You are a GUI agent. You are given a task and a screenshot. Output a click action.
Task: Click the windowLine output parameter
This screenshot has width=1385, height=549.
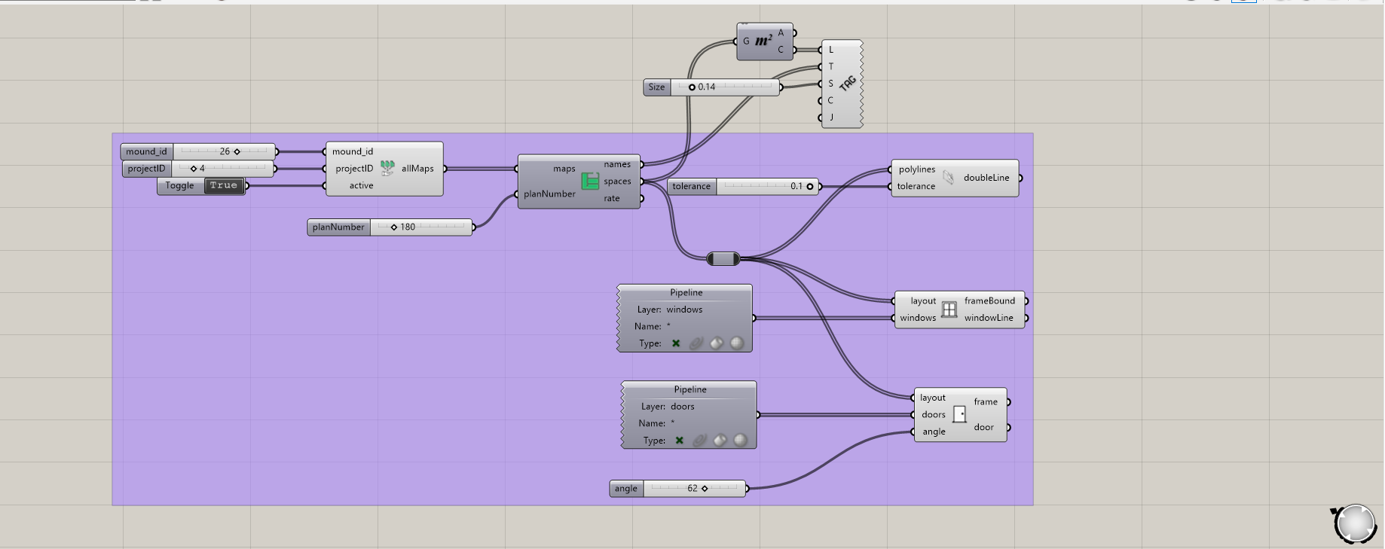[x=989, y=318]
